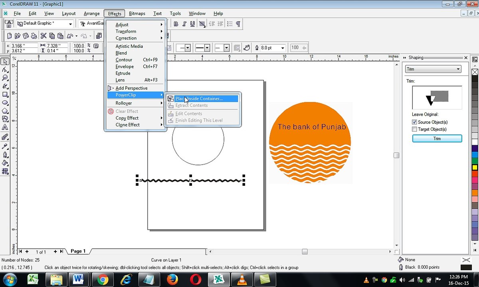The height and width of the screenshot is (287, 479).
Task: Choose Place Inside Container menu item
Action: tap(199, 98)
